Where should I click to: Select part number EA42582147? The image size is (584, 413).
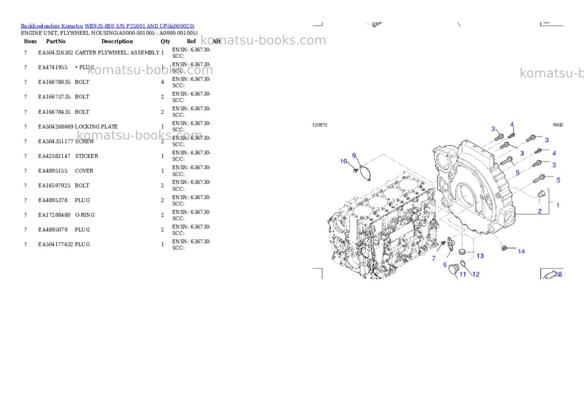pyautogui.click(x=54, y=156)
